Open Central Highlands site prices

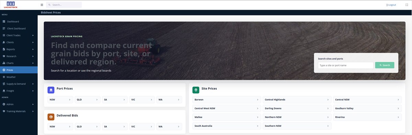coord(297,100)
